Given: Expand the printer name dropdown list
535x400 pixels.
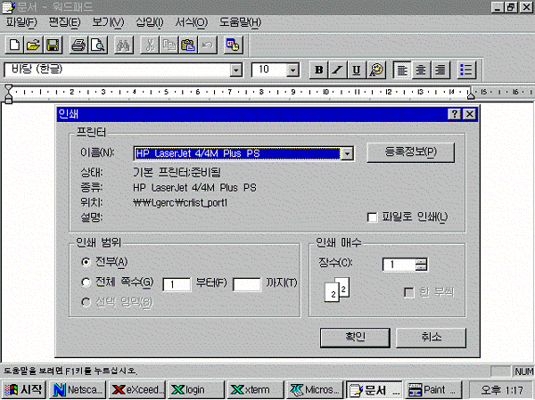Looking at the screenshot, I should click(347, 154).
